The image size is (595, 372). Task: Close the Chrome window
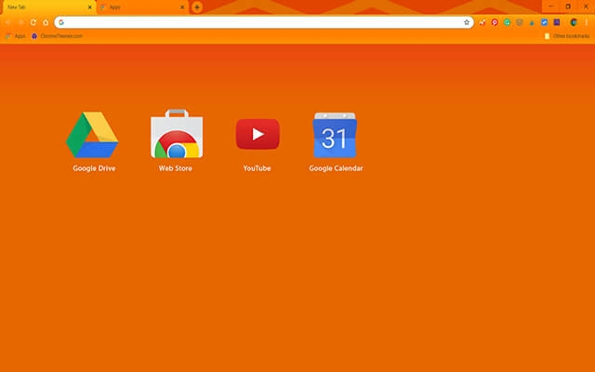click(586, 7)
